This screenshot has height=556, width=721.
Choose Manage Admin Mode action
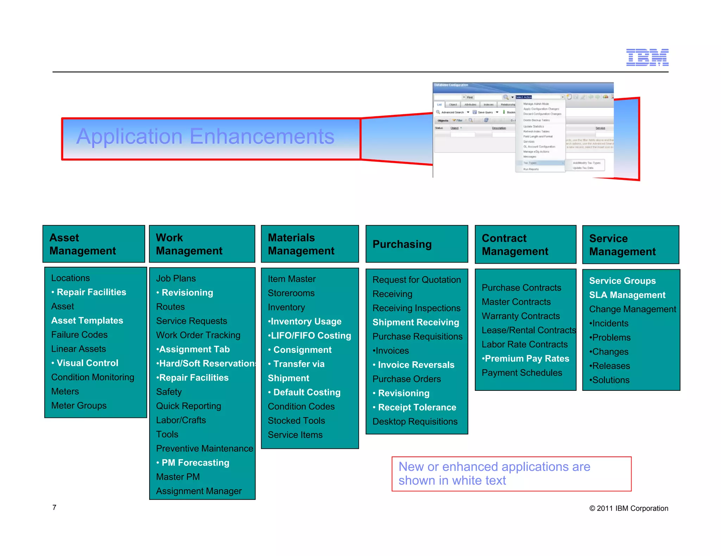pyautogui.click(x=536, y=104)
